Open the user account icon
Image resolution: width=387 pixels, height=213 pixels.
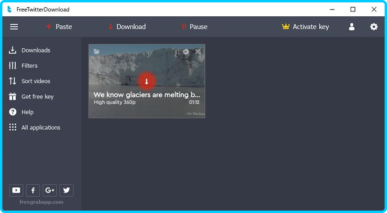(352, 27)
